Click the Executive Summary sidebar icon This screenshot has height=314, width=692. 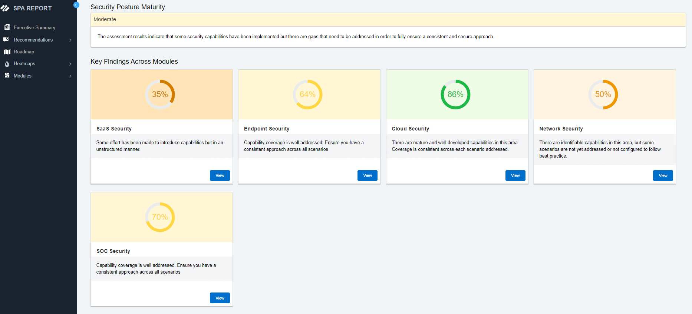click(x=7, y=27)
